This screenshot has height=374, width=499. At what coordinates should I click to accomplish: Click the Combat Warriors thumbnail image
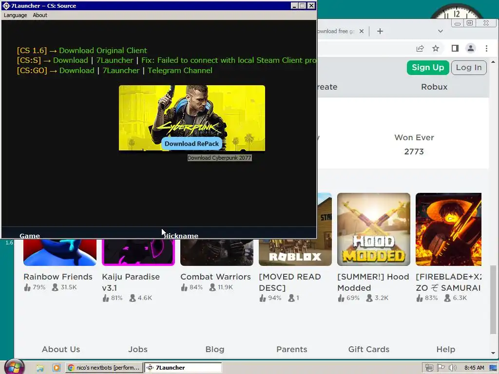tap(217, 252)
